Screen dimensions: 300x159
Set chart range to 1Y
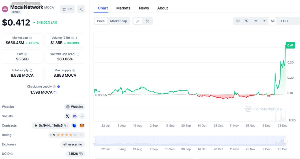click(x=264, y=21)
